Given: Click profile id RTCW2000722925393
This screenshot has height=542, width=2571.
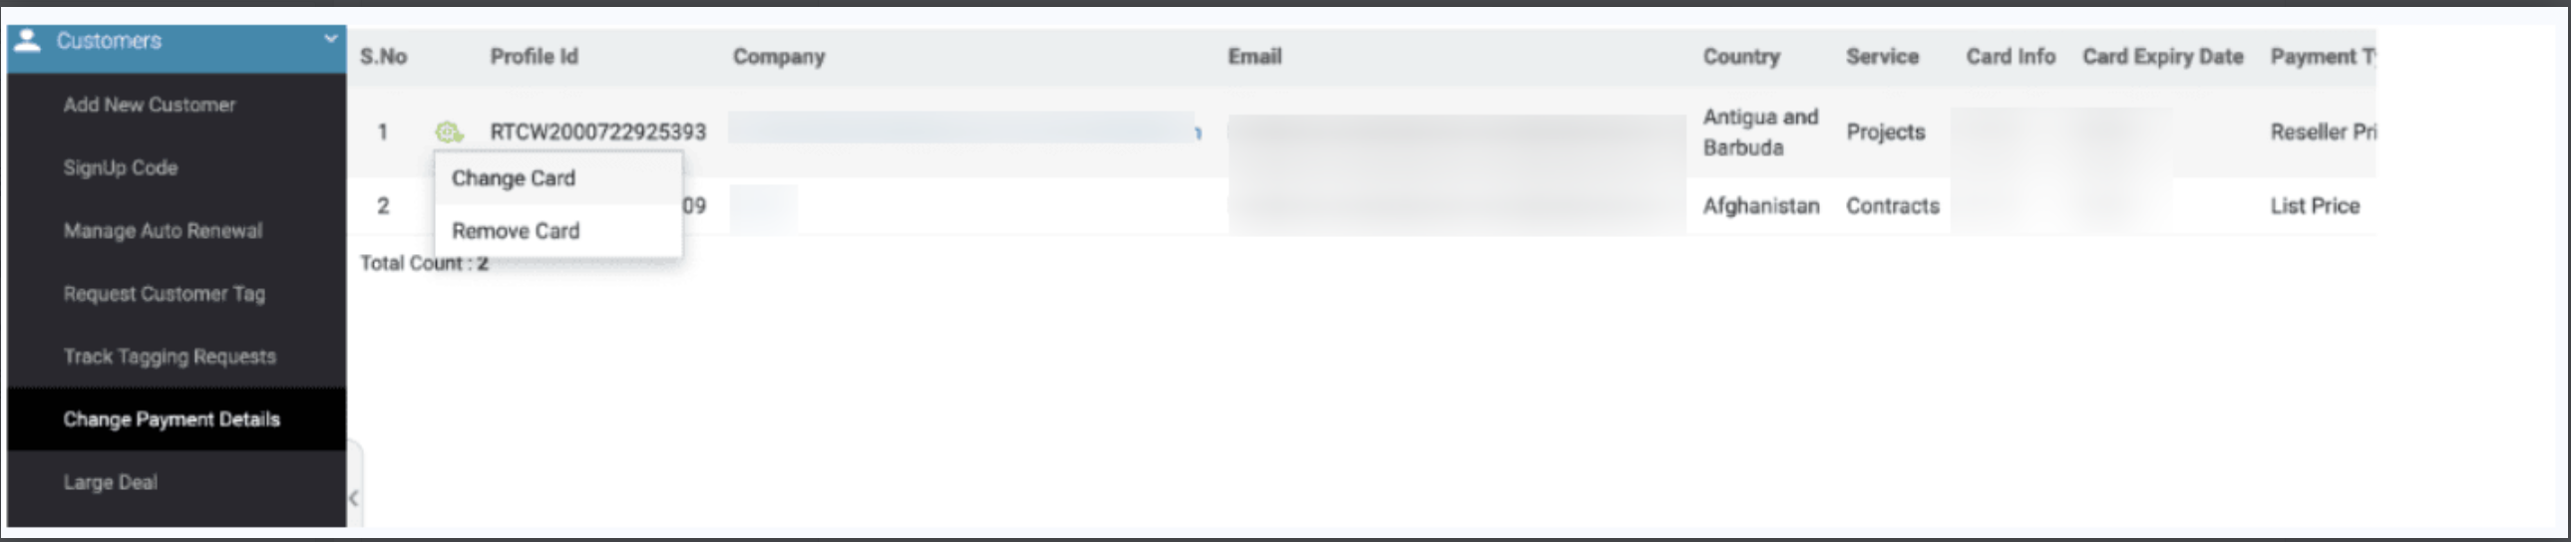Looking at the screenshot, I should point(597,132).
